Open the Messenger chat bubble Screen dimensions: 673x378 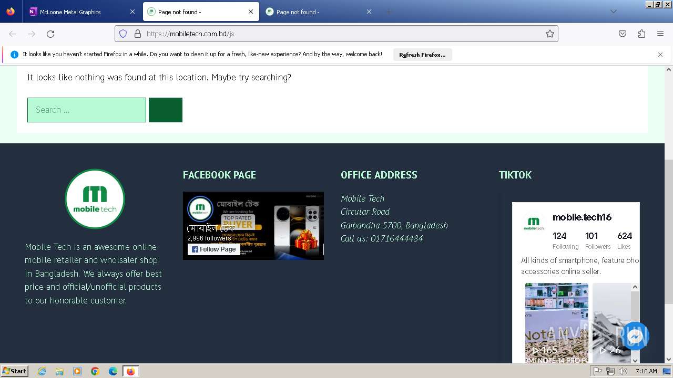(x=635, y=336)
